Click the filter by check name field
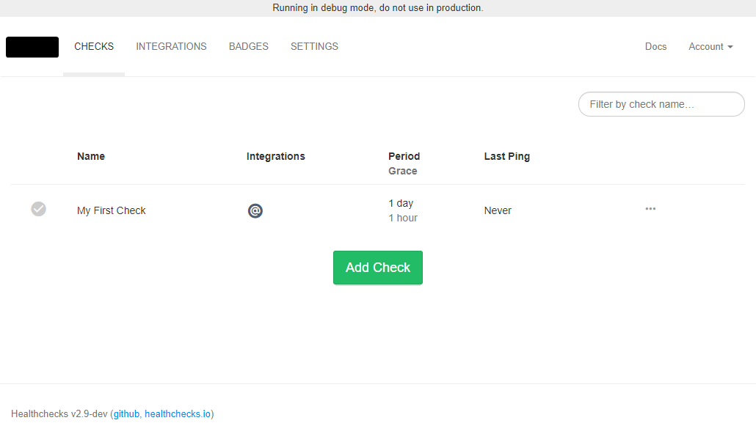Image resolution: width=756 pixels, height=445 pixels. 661,103
